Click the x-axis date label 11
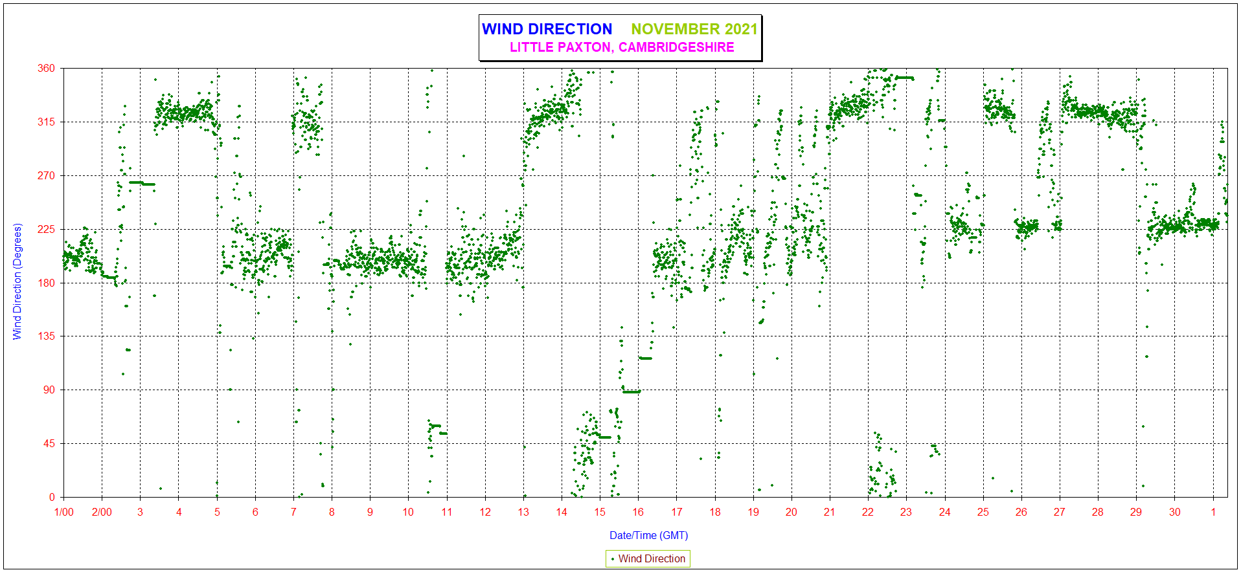 pyautogui.click(x=447, y=512)
